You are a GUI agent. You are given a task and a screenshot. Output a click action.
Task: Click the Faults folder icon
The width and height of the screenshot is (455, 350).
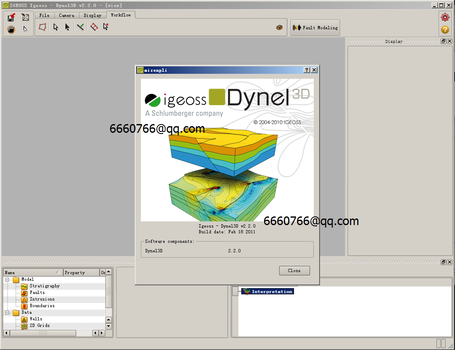[24, 293]
